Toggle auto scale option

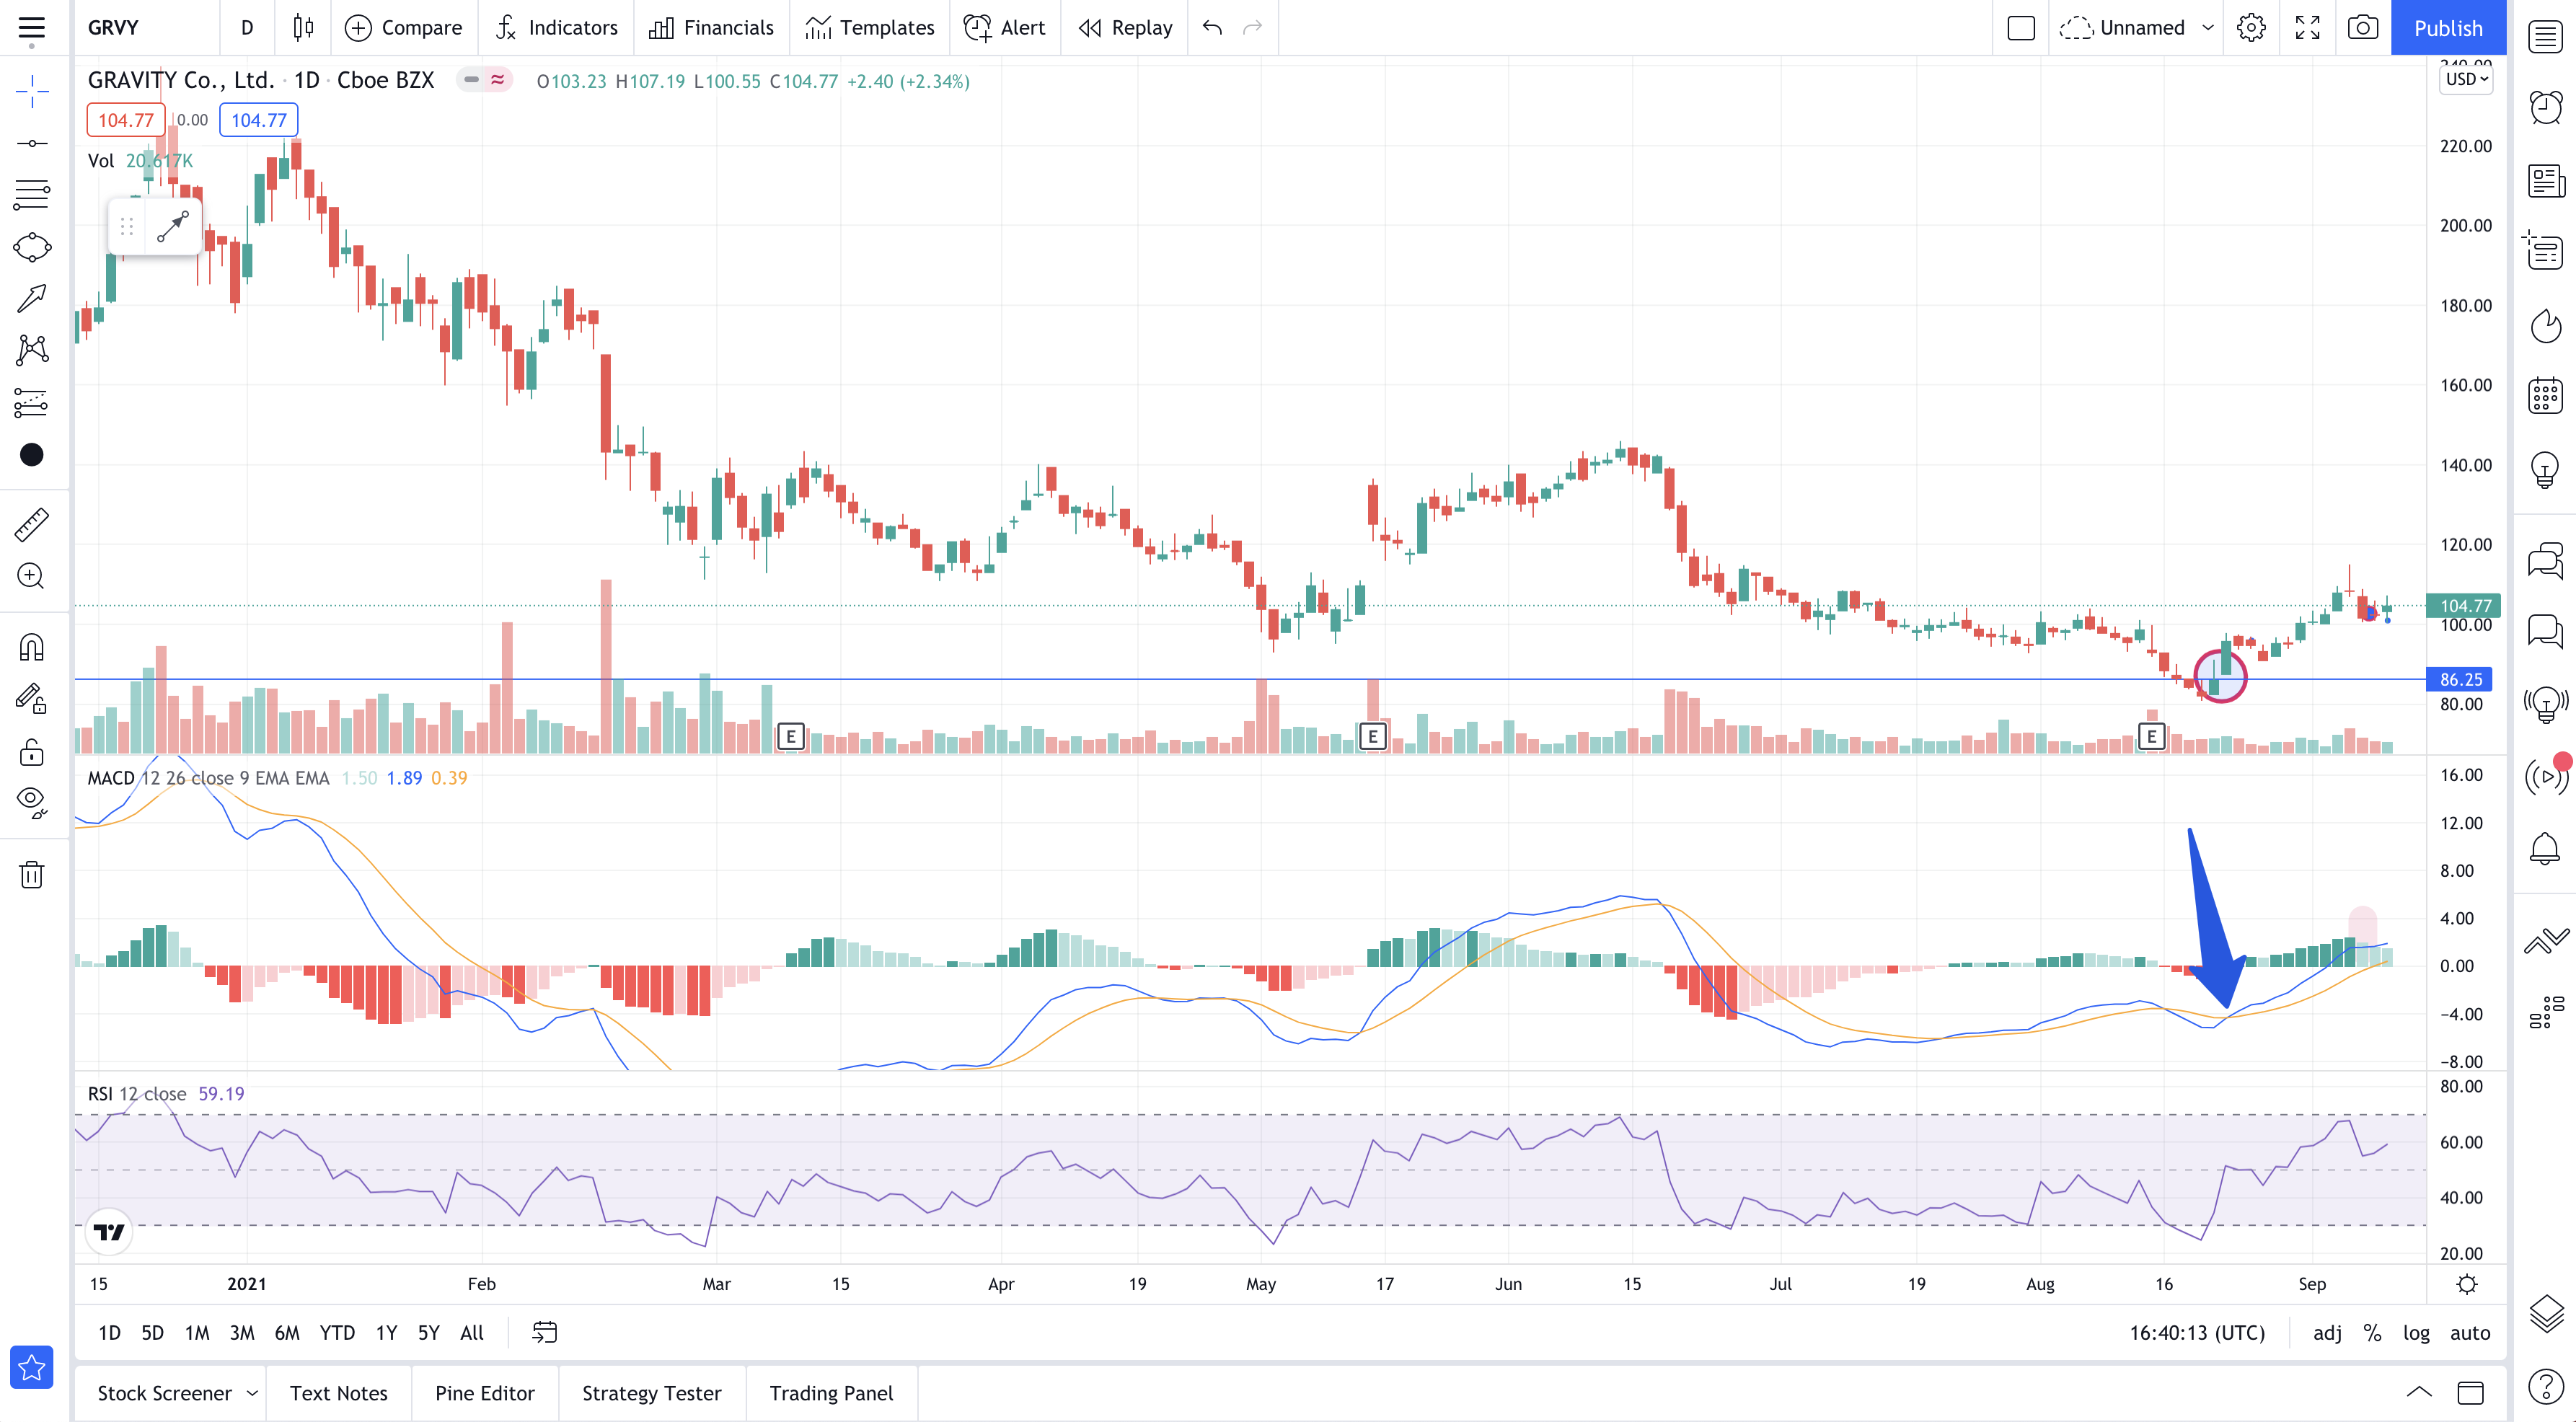[x=2469, y=1332]
